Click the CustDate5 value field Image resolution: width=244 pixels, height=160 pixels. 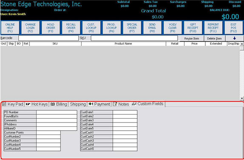(x=125, y=129)
